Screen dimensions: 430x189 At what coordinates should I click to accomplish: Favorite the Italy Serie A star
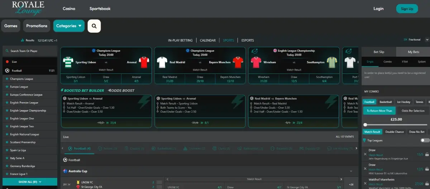[x=6, y=158]
